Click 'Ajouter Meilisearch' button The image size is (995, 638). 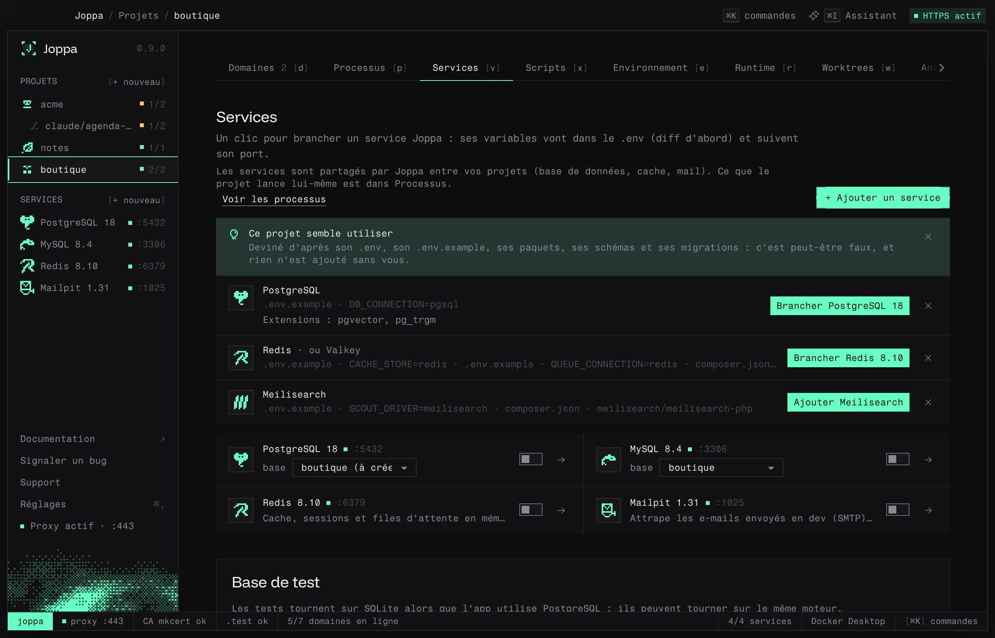pos(848,402)
